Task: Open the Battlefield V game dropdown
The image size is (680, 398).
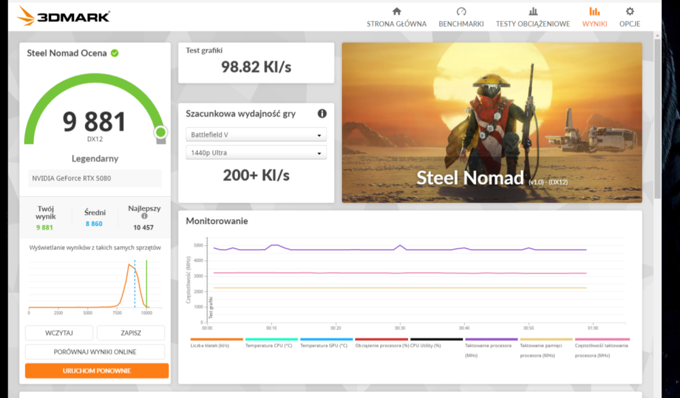Action: click(256, 134)
